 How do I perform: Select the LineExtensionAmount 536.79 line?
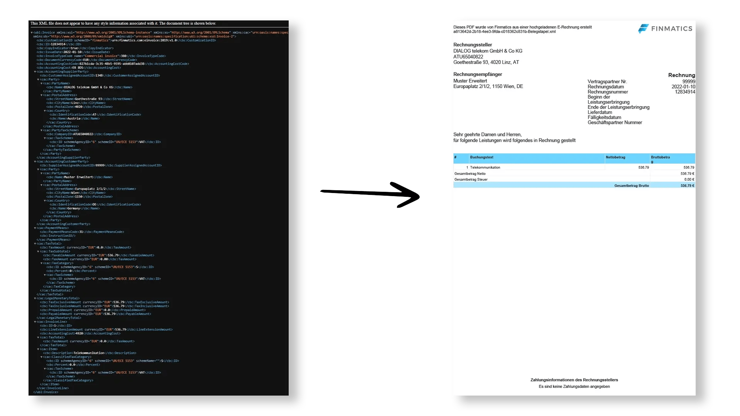click(x=106, y=330)
